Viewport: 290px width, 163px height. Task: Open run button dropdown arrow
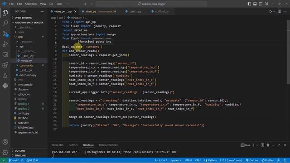[274, 11]
